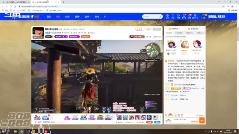
Task: Select the purple diamond gift icon
Action: click(x=92, y=117)
